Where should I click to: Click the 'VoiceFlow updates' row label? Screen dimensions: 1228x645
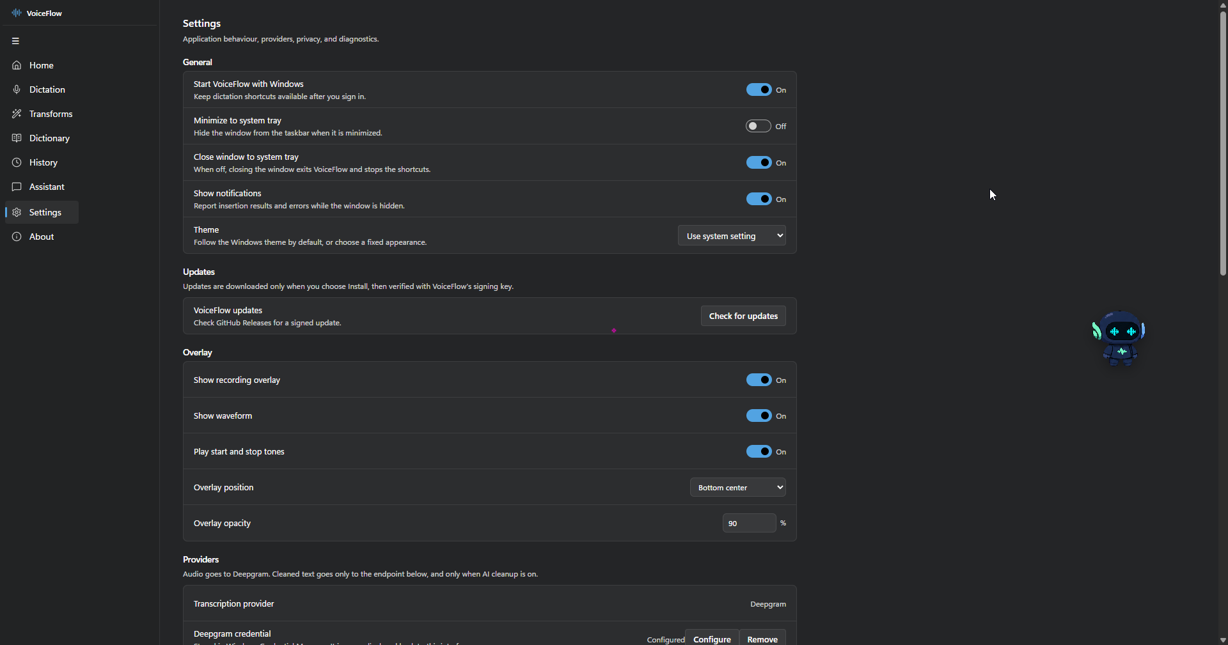click(x=228, y=310)
